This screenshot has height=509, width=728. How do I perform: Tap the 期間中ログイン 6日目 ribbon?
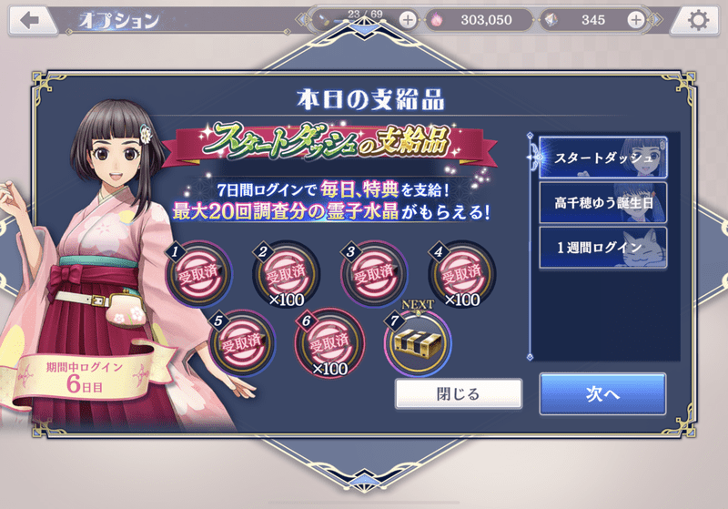84,376
